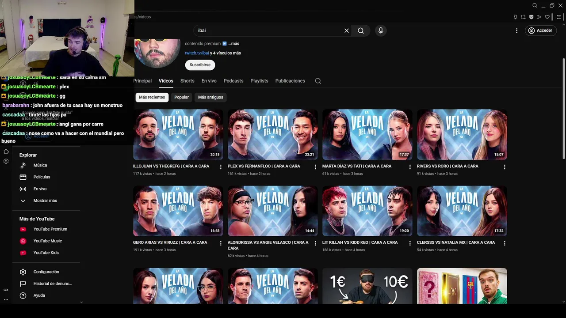Open options menu for ILLOJUAN VS THEGREFG video
The image size is (566, 318).
tap(221, 167)
